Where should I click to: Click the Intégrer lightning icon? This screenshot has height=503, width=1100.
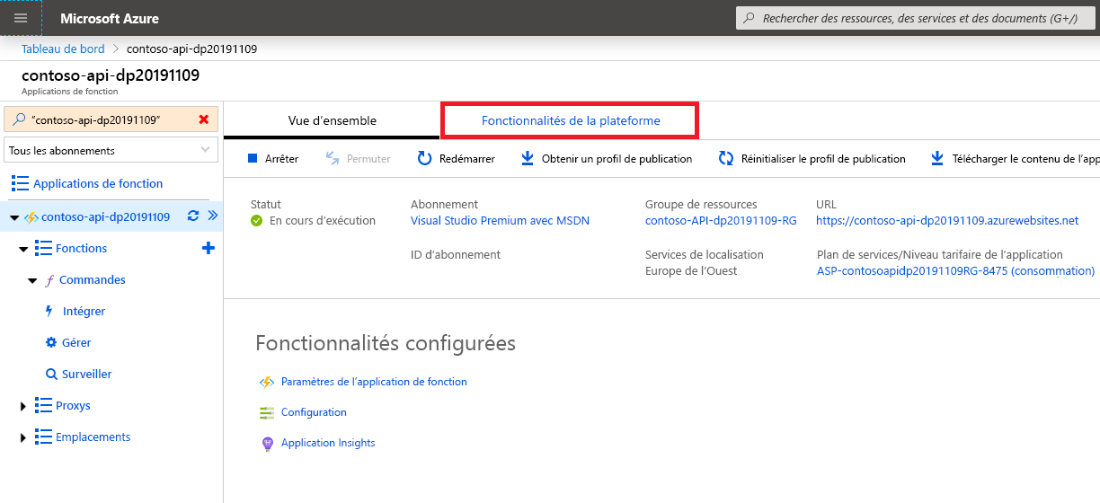[x=49, y=311]
